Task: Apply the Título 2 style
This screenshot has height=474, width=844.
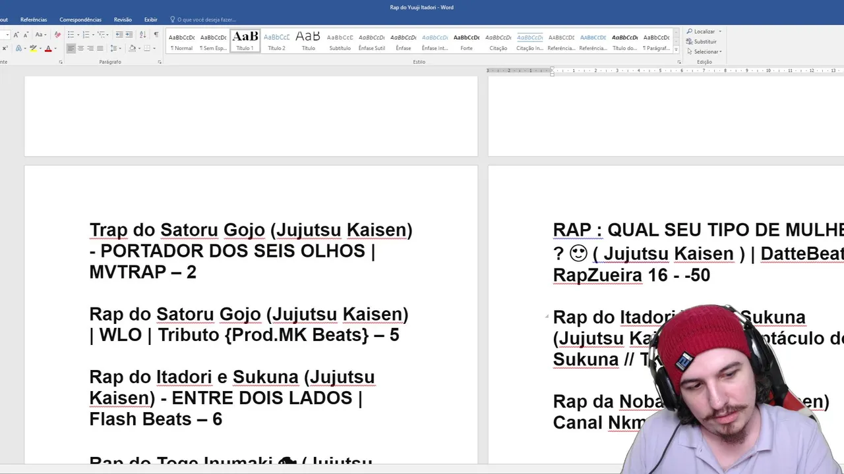Action: click(x=276, y=41)
